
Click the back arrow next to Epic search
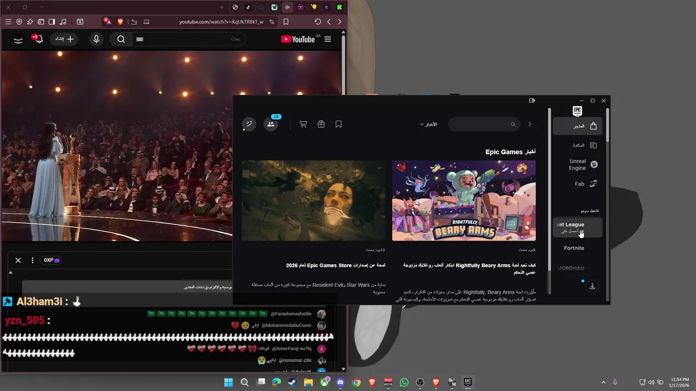tap(530, 124)
